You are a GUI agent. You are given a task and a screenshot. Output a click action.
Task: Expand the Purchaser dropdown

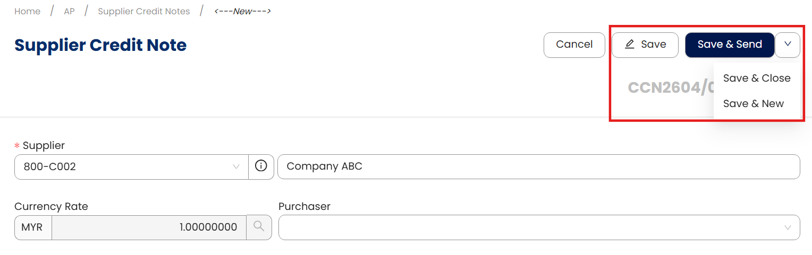click(539, 227)
